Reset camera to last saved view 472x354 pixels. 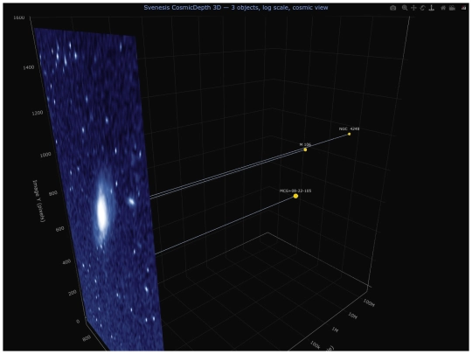point(452,8)
